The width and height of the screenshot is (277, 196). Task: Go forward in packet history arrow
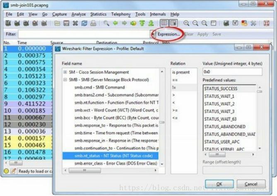124,23
